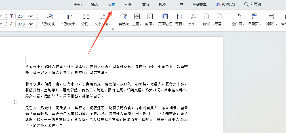Expand the 水印 dropdown

(197, 24)
